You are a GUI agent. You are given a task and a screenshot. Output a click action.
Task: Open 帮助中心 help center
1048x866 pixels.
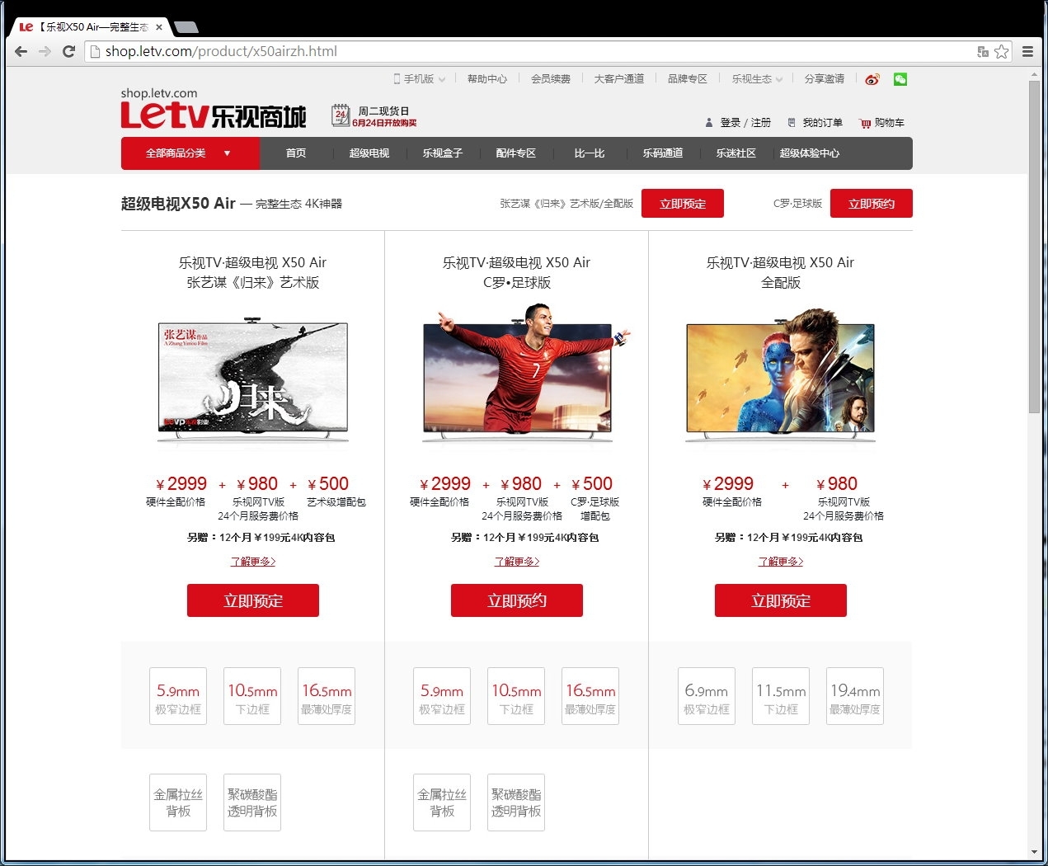tap(487, 79)
